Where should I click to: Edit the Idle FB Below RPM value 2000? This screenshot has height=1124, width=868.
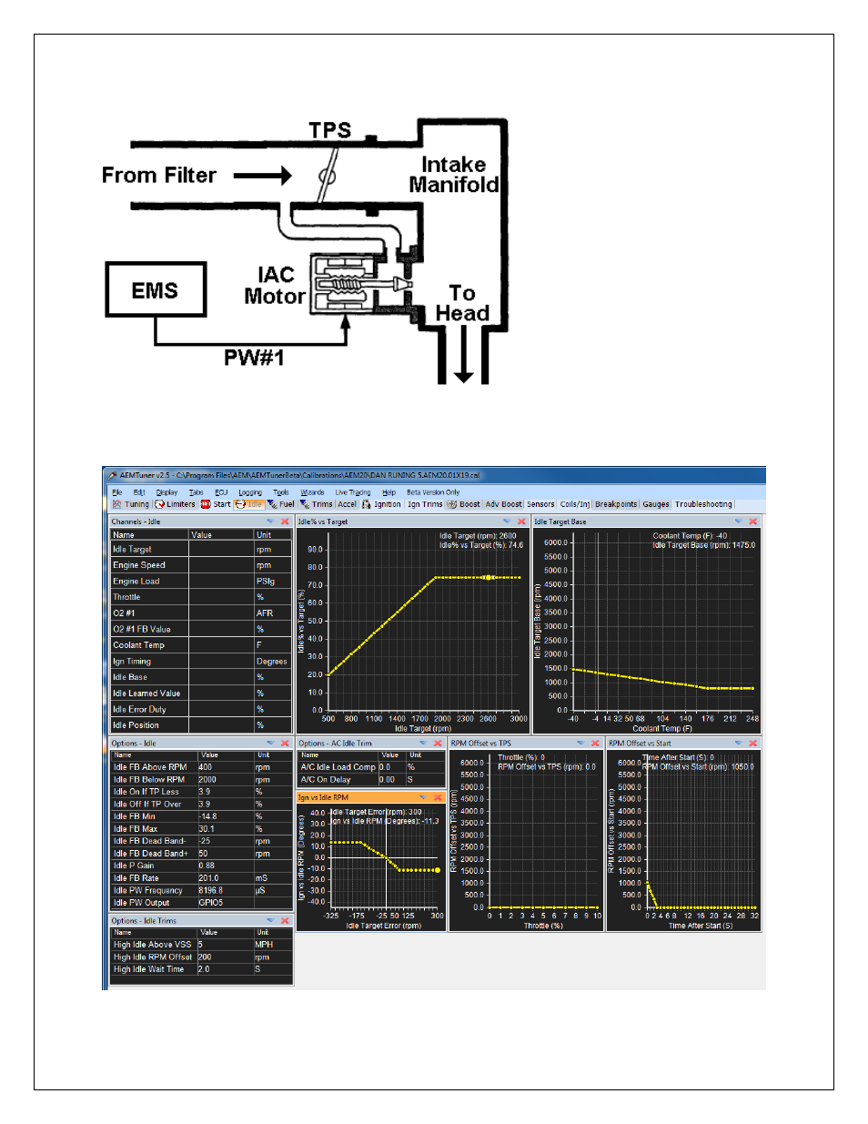tap(226, 779)
